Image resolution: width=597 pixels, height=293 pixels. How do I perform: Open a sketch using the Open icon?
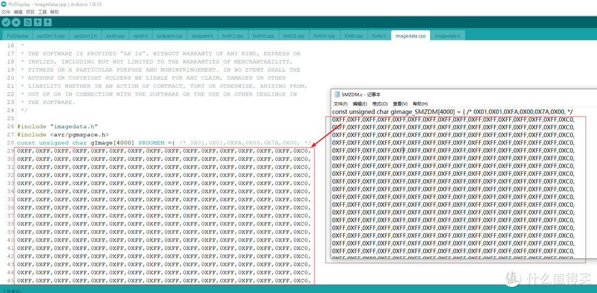tap(38, 22)
